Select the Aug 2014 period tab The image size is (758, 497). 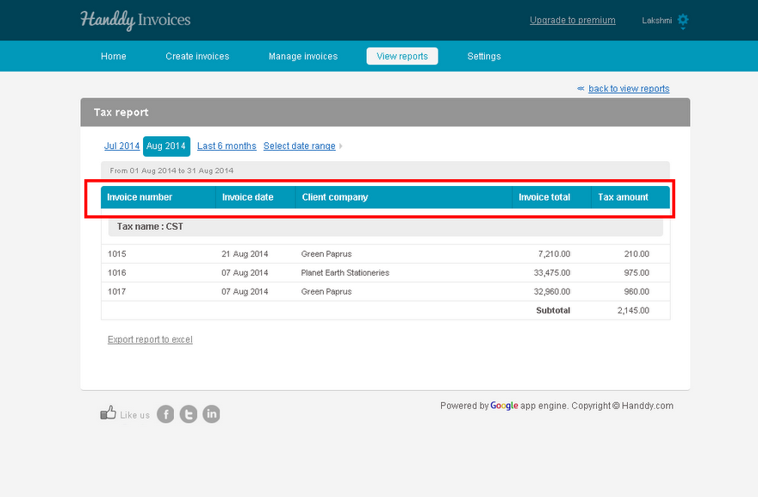[166, 146]
